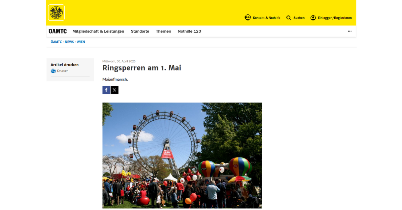Click the printer icon under Artikel drucken
The image size is (402, 210).
pos(53,71)
